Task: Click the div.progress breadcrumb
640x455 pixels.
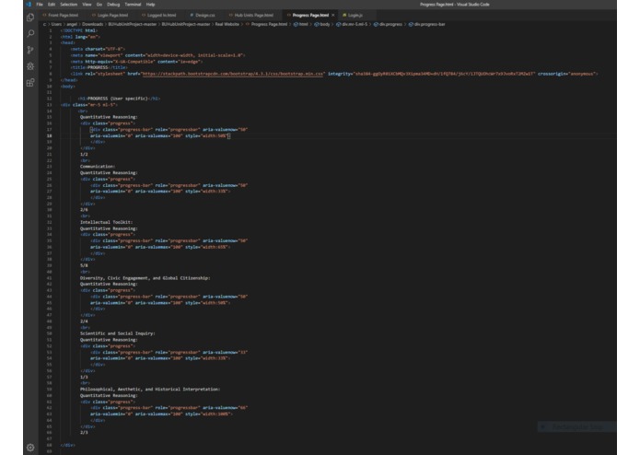Action: [x=390, y=25]
